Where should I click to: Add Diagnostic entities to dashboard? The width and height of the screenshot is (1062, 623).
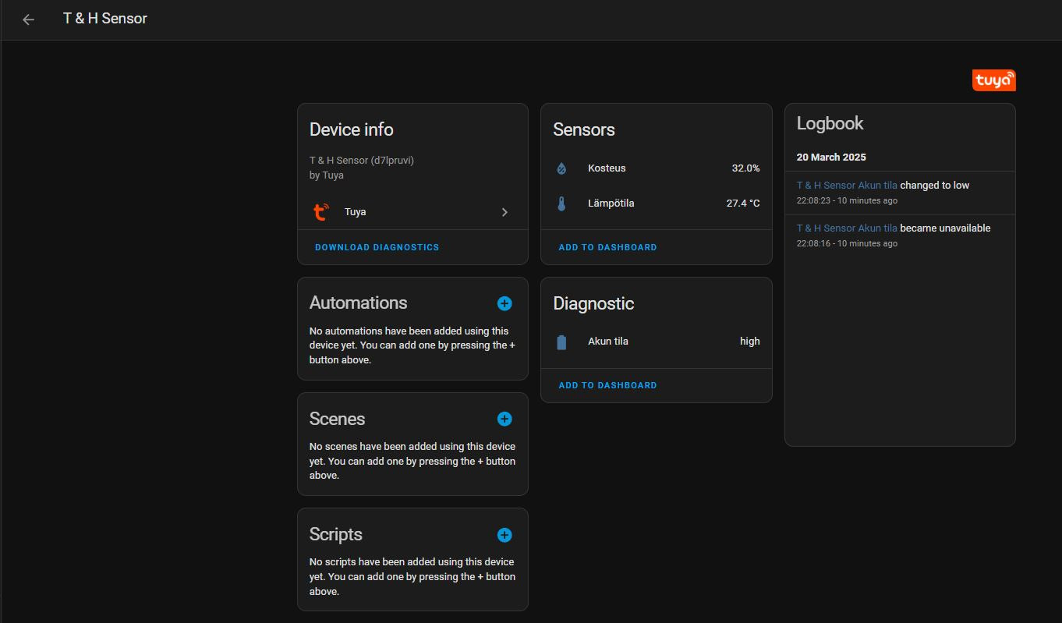tap(607, 385)
